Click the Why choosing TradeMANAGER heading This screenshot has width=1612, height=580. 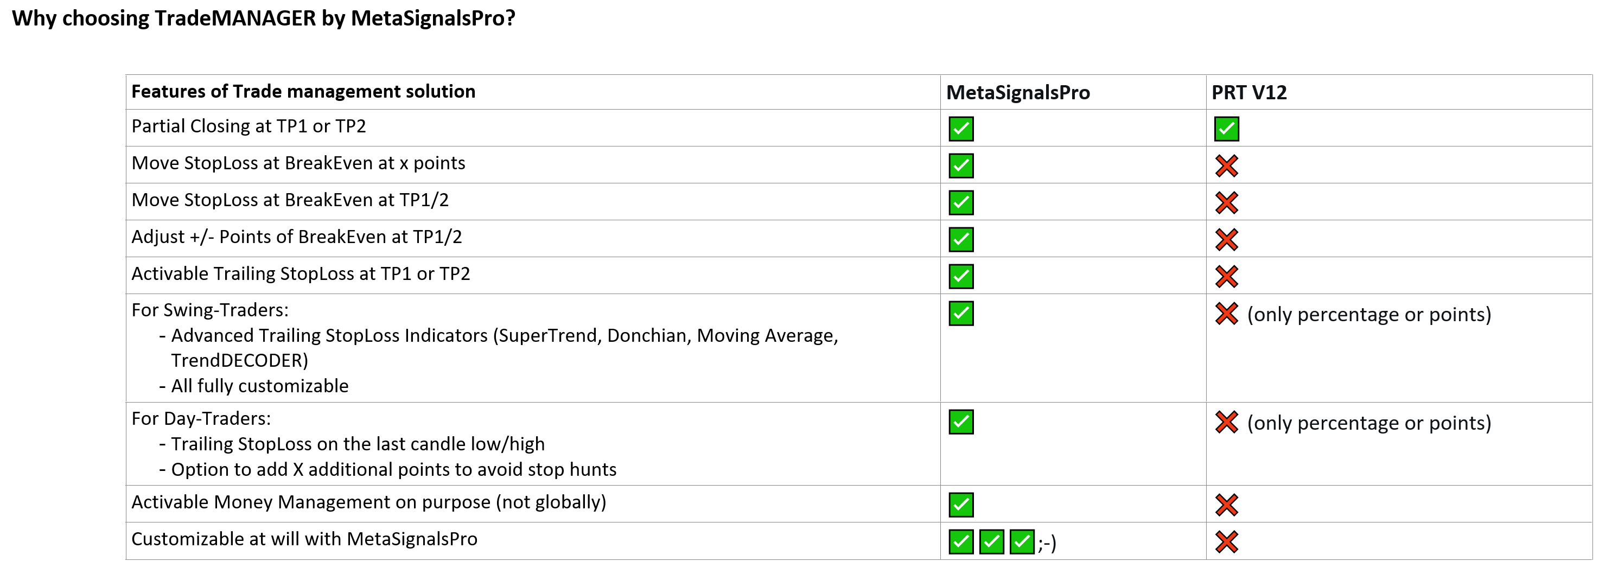(264, 18)
